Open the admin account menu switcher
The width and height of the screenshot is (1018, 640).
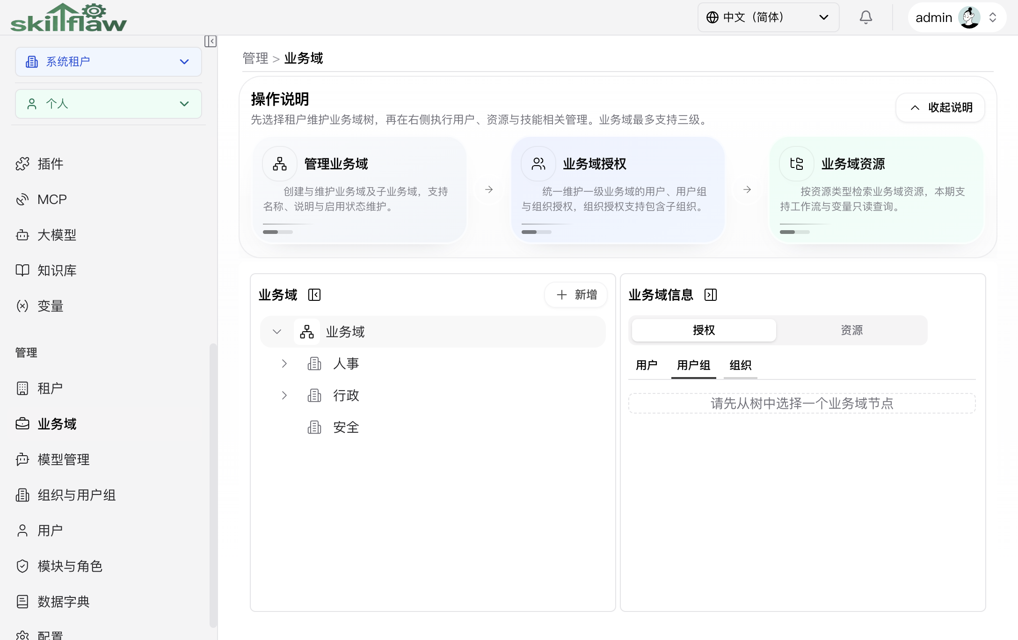pyautogui.click(x=993, y=17)
